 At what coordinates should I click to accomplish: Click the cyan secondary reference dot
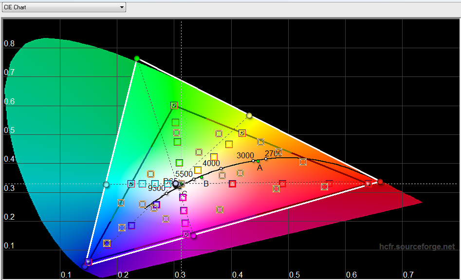[x=106, y=184]
